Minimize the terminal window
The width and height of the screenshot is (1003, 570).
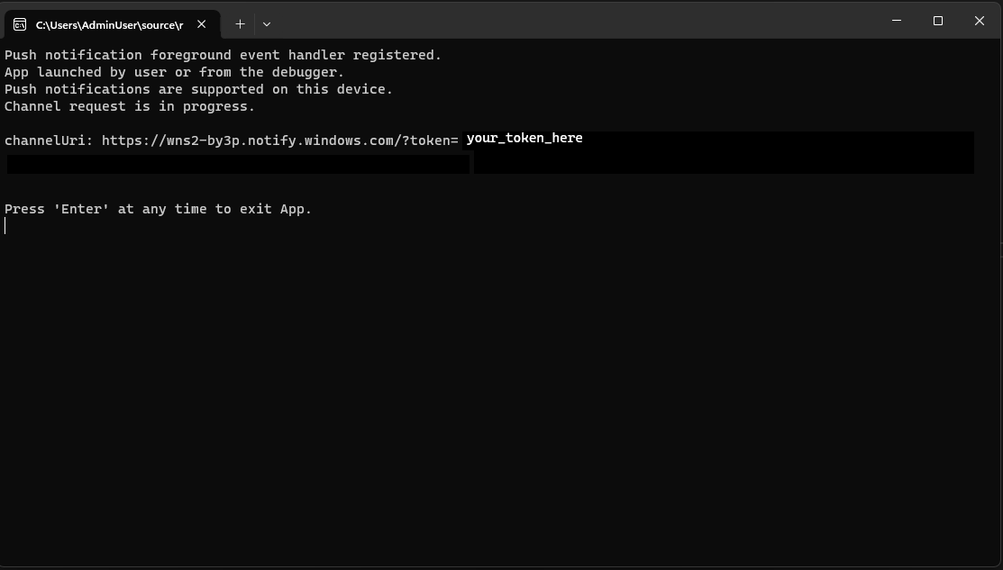click(x=897, y=21)
